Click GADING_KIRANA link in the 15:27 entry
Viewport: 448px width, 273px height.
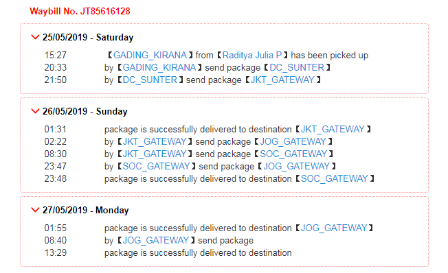[x=150, y=55]
